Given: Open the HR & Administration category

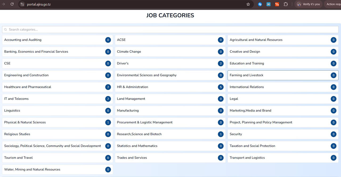Looking at the screenshot, I should (x=170, y=87).
